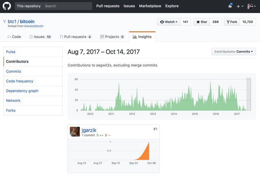Switch to the Code tab
This screenshot has height=177, width=260.
[x=14, y=37]
